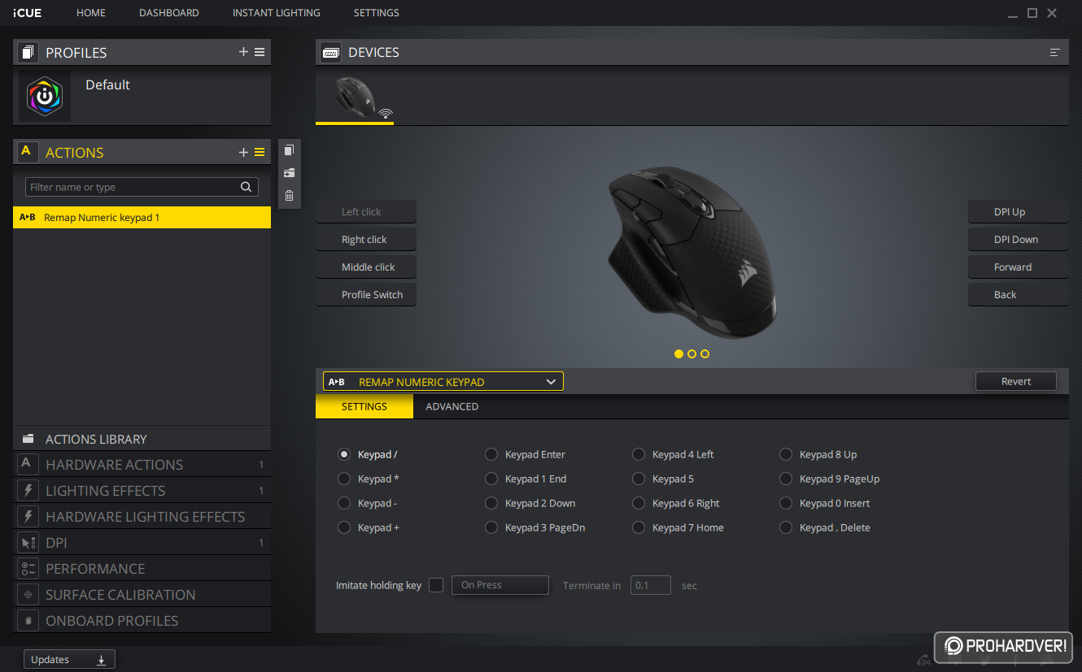Click the save-to-library icon beside Actions

(x=289, y=173)
